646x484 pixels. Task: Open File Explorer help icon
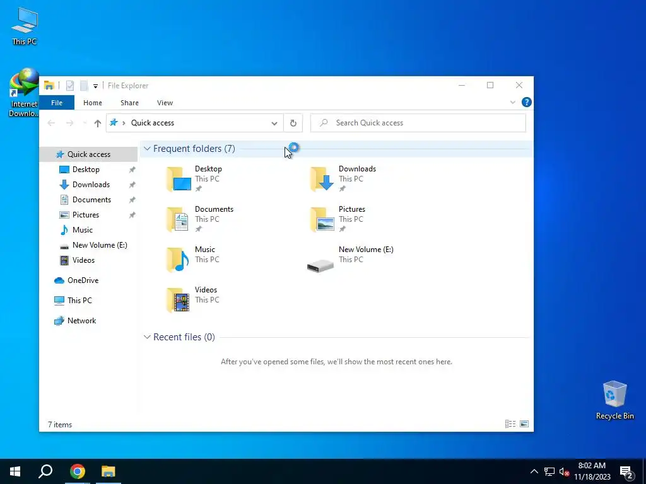click(x=527, y=102)
